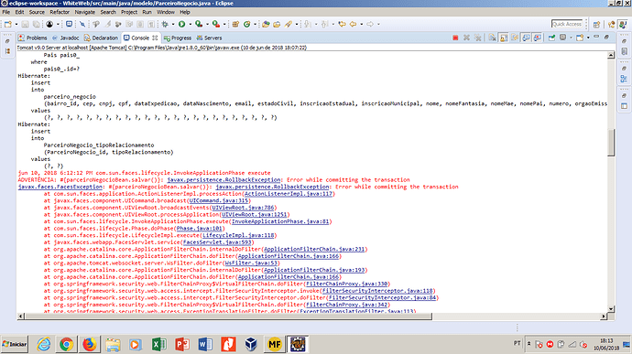Open the Refactor menu

pyautogui.click(x=60, y=12)
